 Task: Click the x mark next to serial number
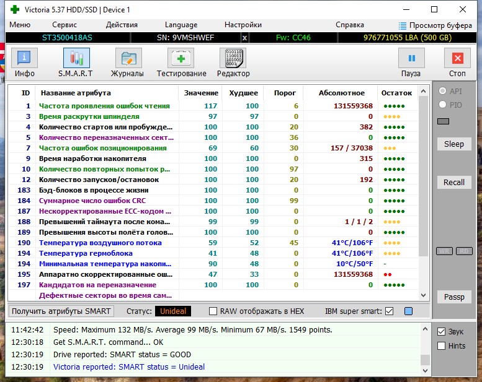point(244,38)
